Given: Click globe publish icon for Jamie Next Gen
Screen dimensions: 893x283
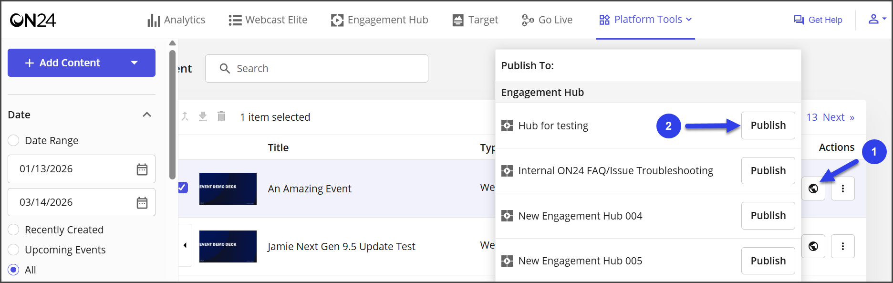Looking at the screenshot, I should (x=813, y=246).
